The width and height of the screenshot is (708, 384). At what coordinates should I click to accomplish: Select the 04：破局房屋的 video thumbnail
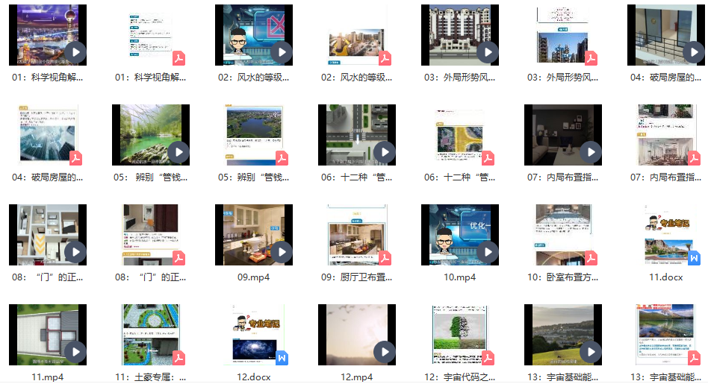665,35
